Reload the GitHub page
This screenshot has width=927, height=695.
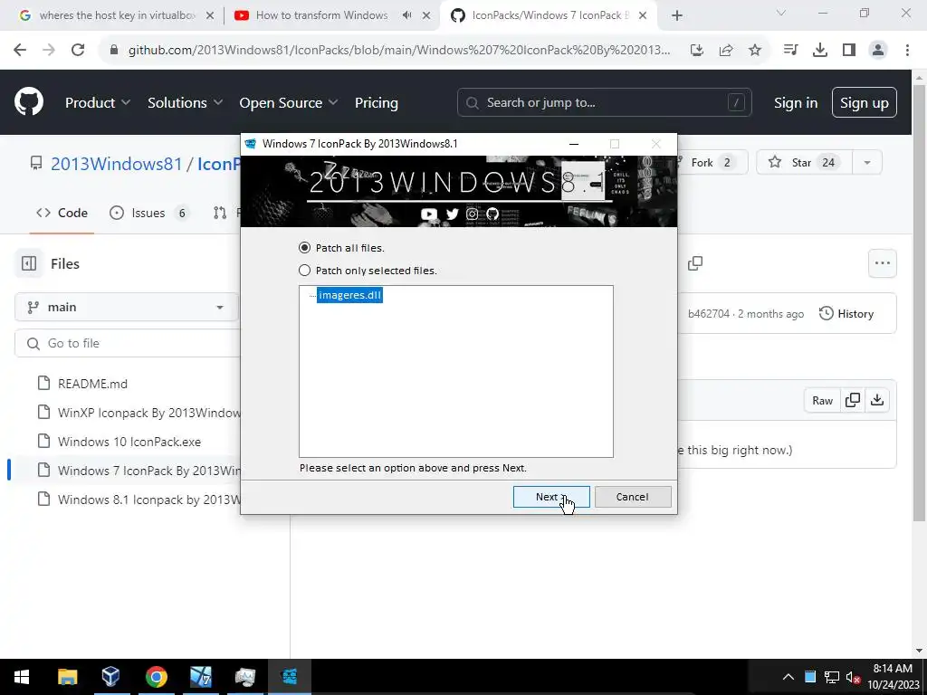coord(78,50)
